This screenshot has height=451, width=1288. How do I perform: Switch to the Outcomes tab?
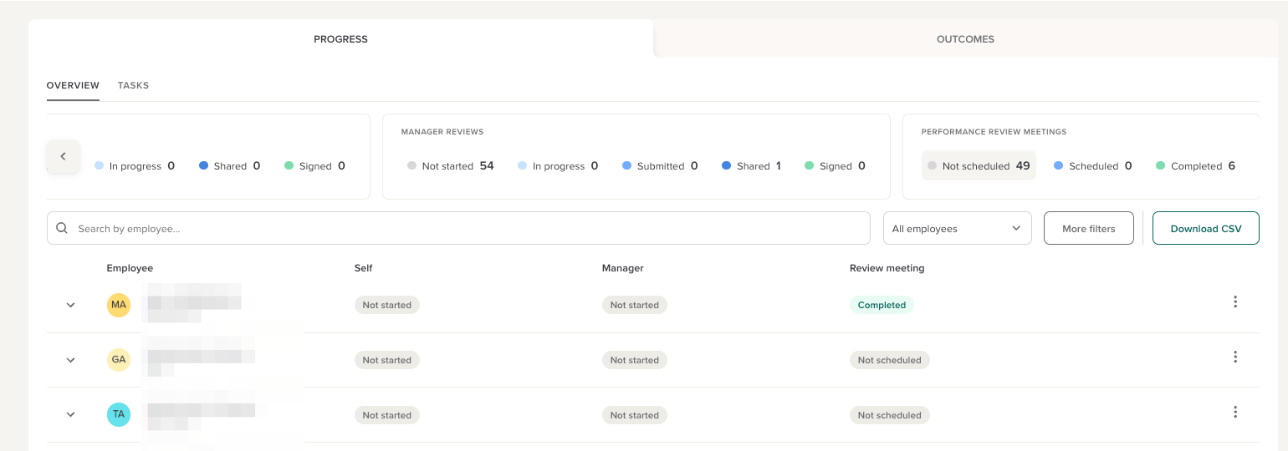pos(965,39)
